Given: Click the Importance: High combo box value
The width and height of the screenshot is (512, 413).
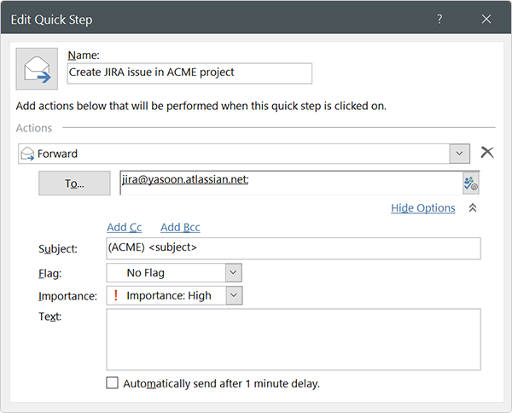Looking at the screenshot, I should click(x=169, y=296).
